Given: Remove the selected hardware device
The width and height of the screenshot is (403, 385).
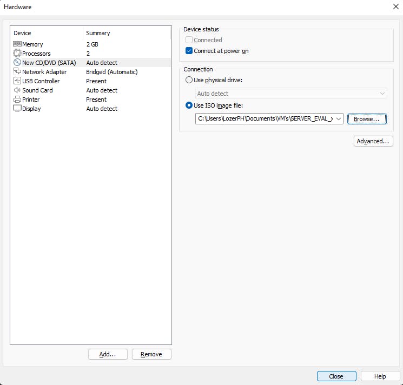Looking at the screenshot, I should [151, 354].
